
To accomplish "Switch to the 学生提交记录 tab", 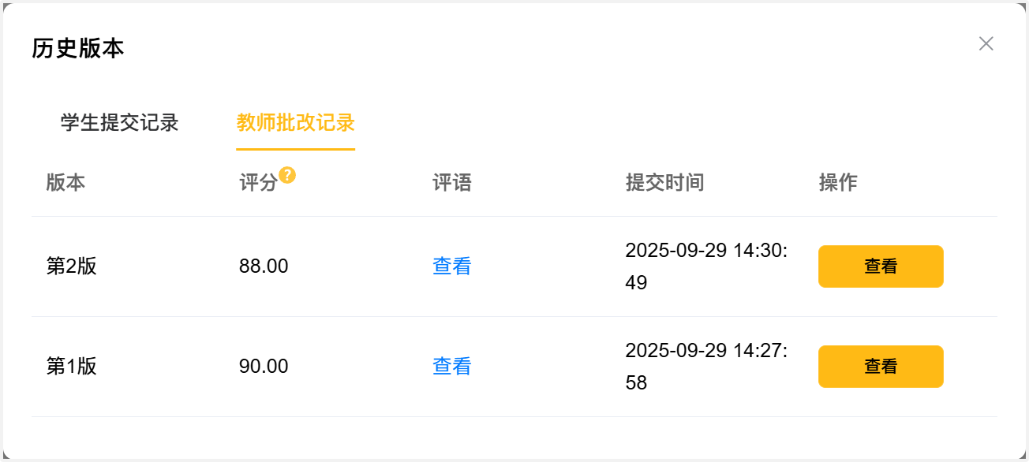I will tap(120, 123).
